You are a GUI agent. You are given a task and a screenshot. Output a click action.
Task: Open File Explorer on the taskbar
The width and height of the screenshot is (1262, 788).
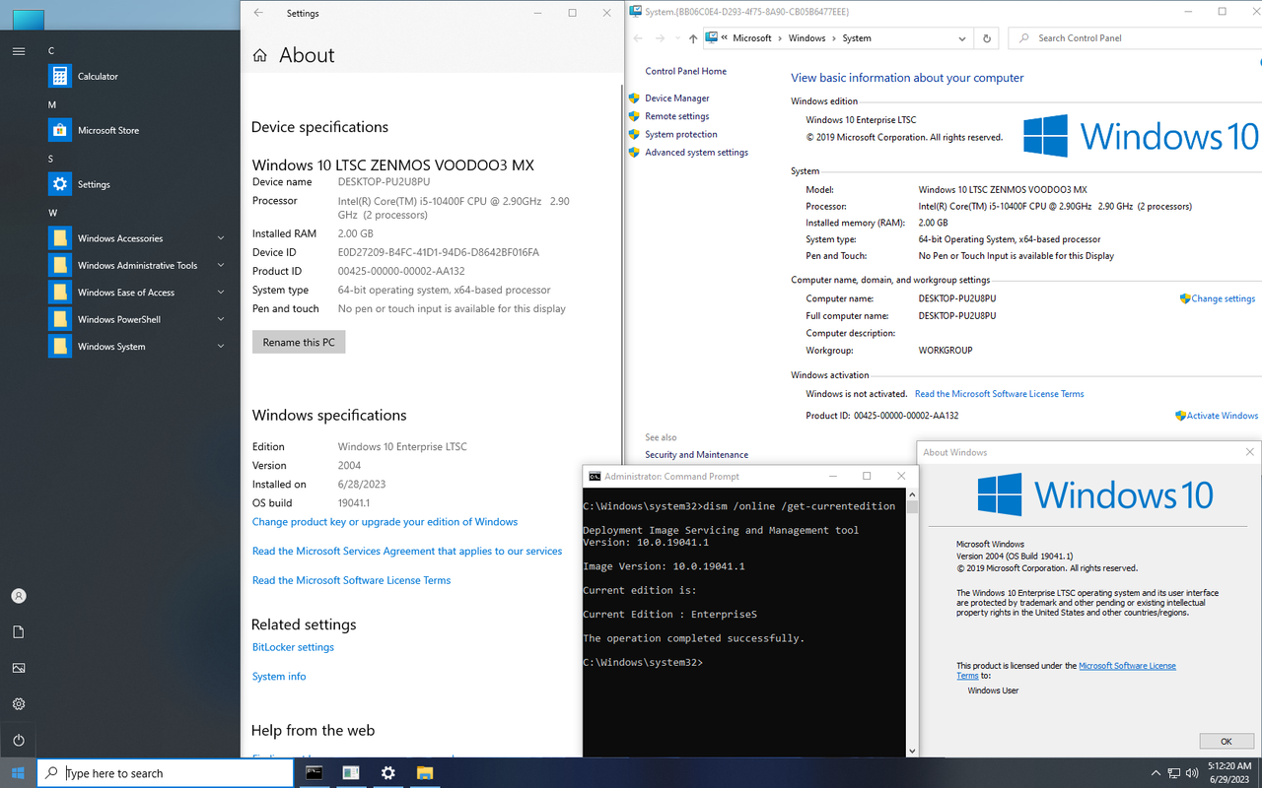point(425,773)
